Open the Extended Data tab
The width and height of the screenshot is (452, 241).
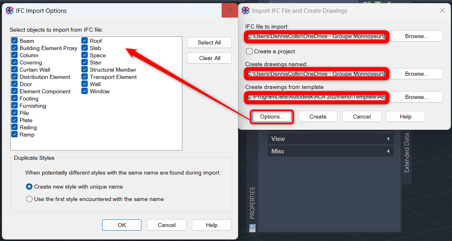(406, 153)
